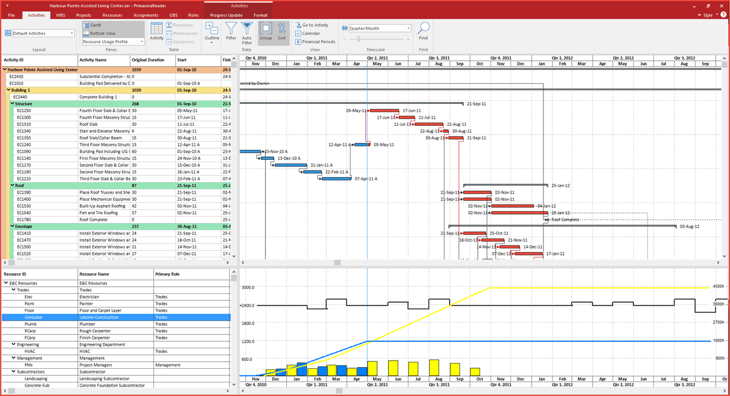
Task: Open the Quarter/Month timescale dropdown
Action: [x=408, y=28]
